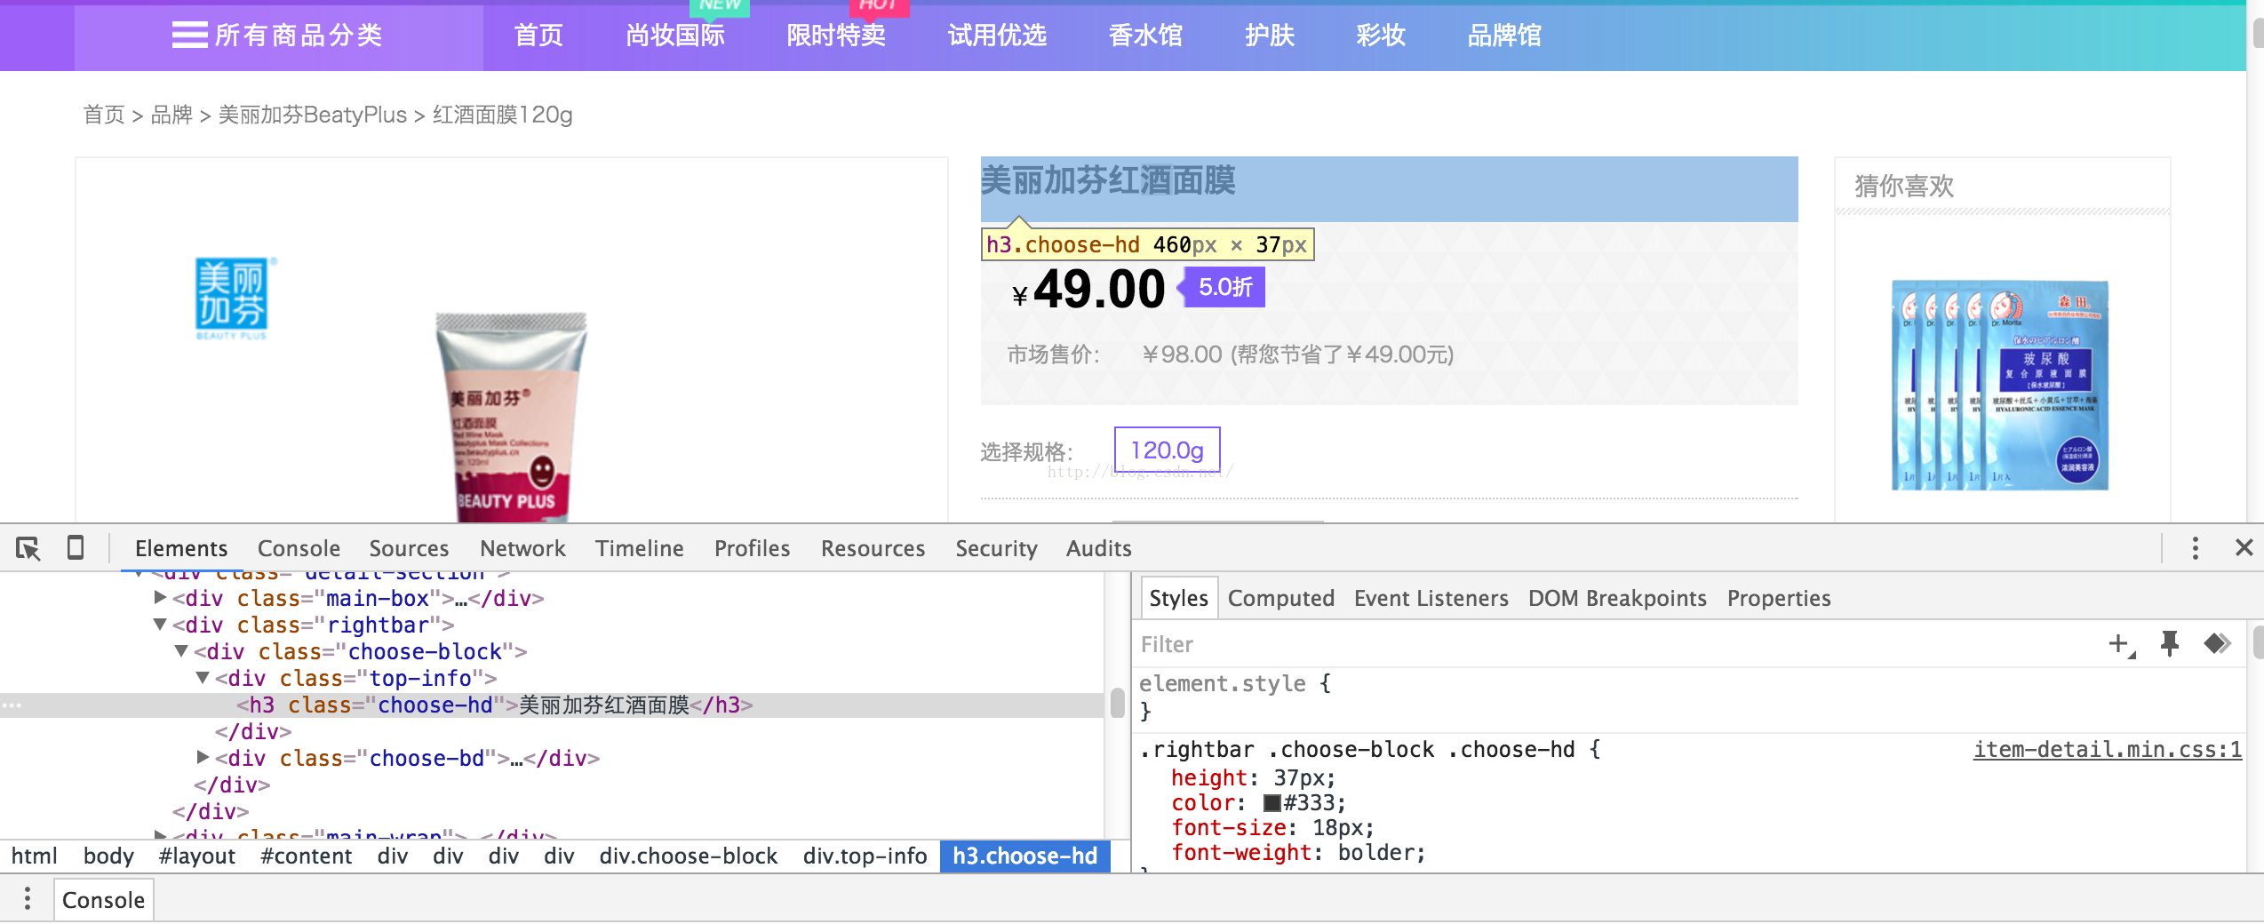2264x924 pixels.
Task: Open the Audits tab
Action: click(x=1098, y=548)
